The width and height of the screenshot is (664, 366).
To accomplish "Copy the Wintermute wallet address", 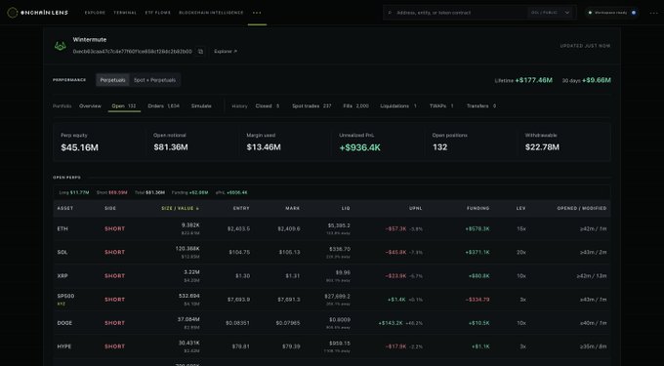I will point(201,51).
